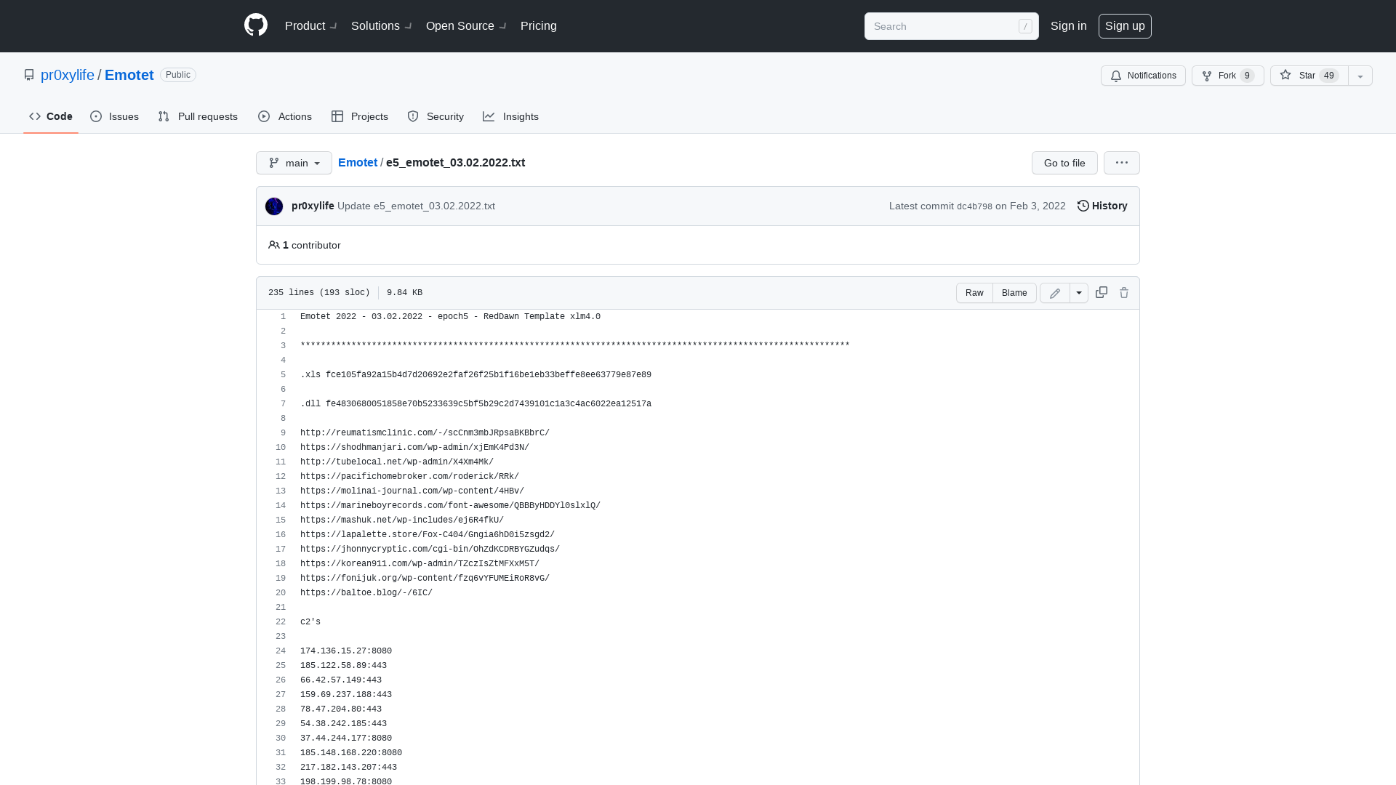Click the slash shortcut icon in search
1396x785 pixels.
tap(1025, 26)
